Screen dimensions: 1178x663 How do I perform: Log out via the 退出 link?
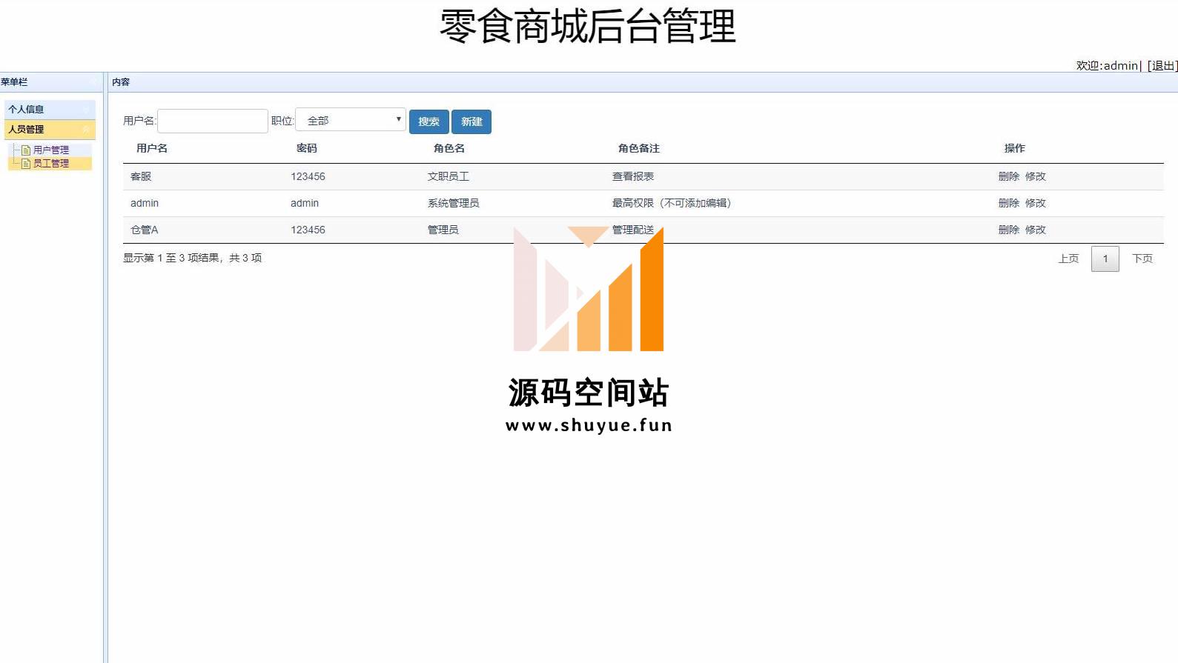click(x=1162, y=65)
